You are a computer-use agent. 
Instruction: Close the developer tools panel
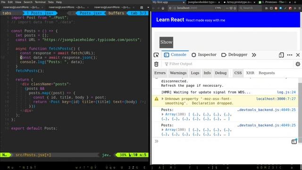[x=298, y=55]
